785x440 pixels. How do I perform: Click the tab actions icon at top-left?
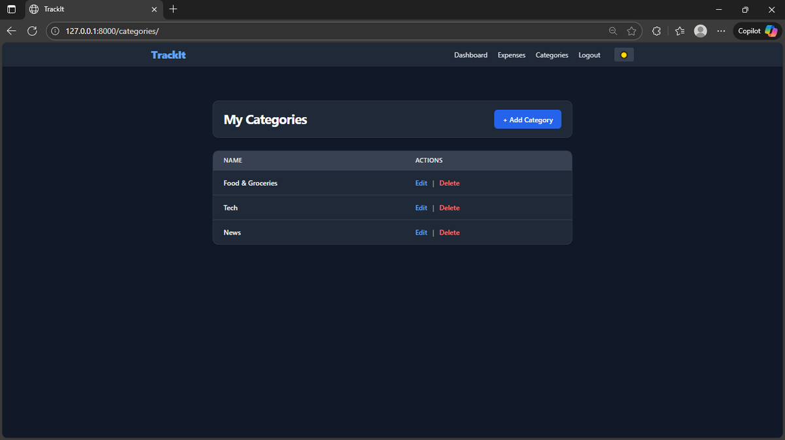point(11,9)
